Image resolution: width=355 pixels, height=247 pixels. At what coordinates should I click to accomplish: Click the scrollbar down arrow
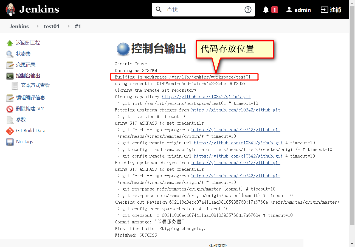coord(352,244)
